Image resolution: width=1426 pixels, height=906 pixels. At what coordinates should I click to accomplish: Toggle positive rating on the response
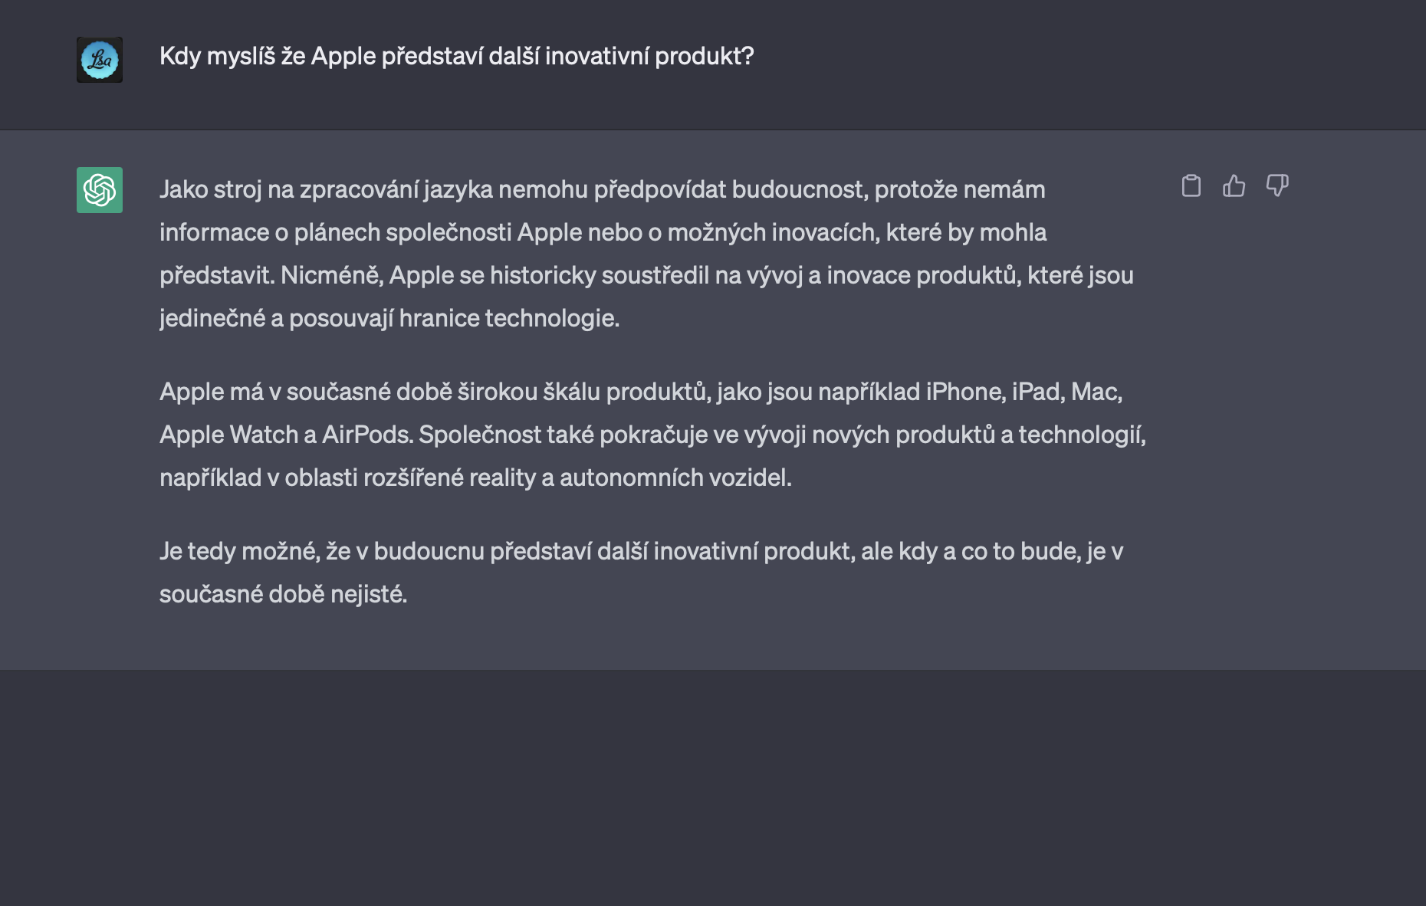[1235, 186]
